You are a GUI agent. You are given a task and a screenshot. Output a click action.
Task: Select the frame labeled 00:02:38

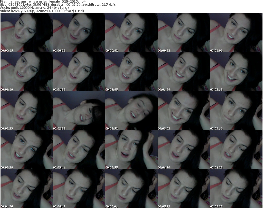[79, 111]
